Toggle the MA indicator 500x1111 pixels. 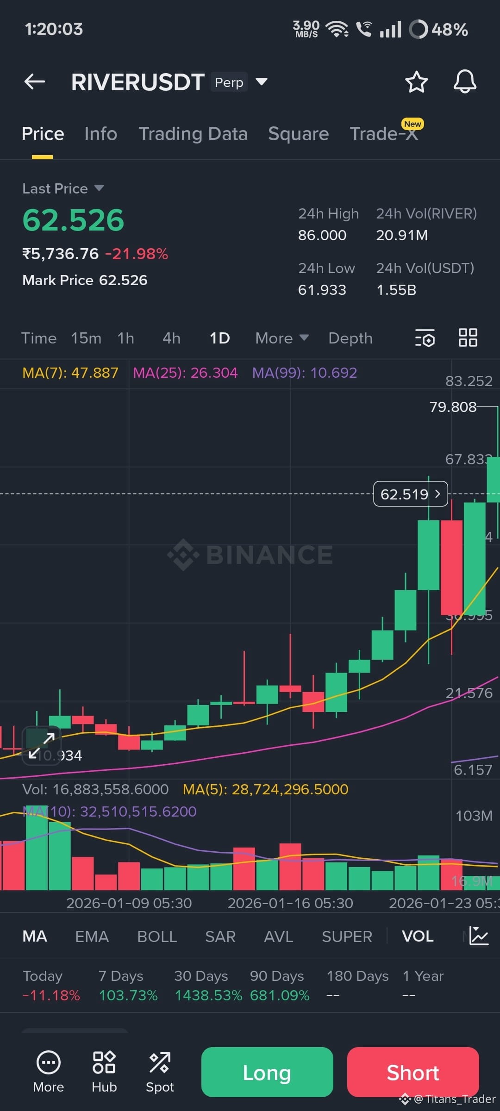click(35, 936)
